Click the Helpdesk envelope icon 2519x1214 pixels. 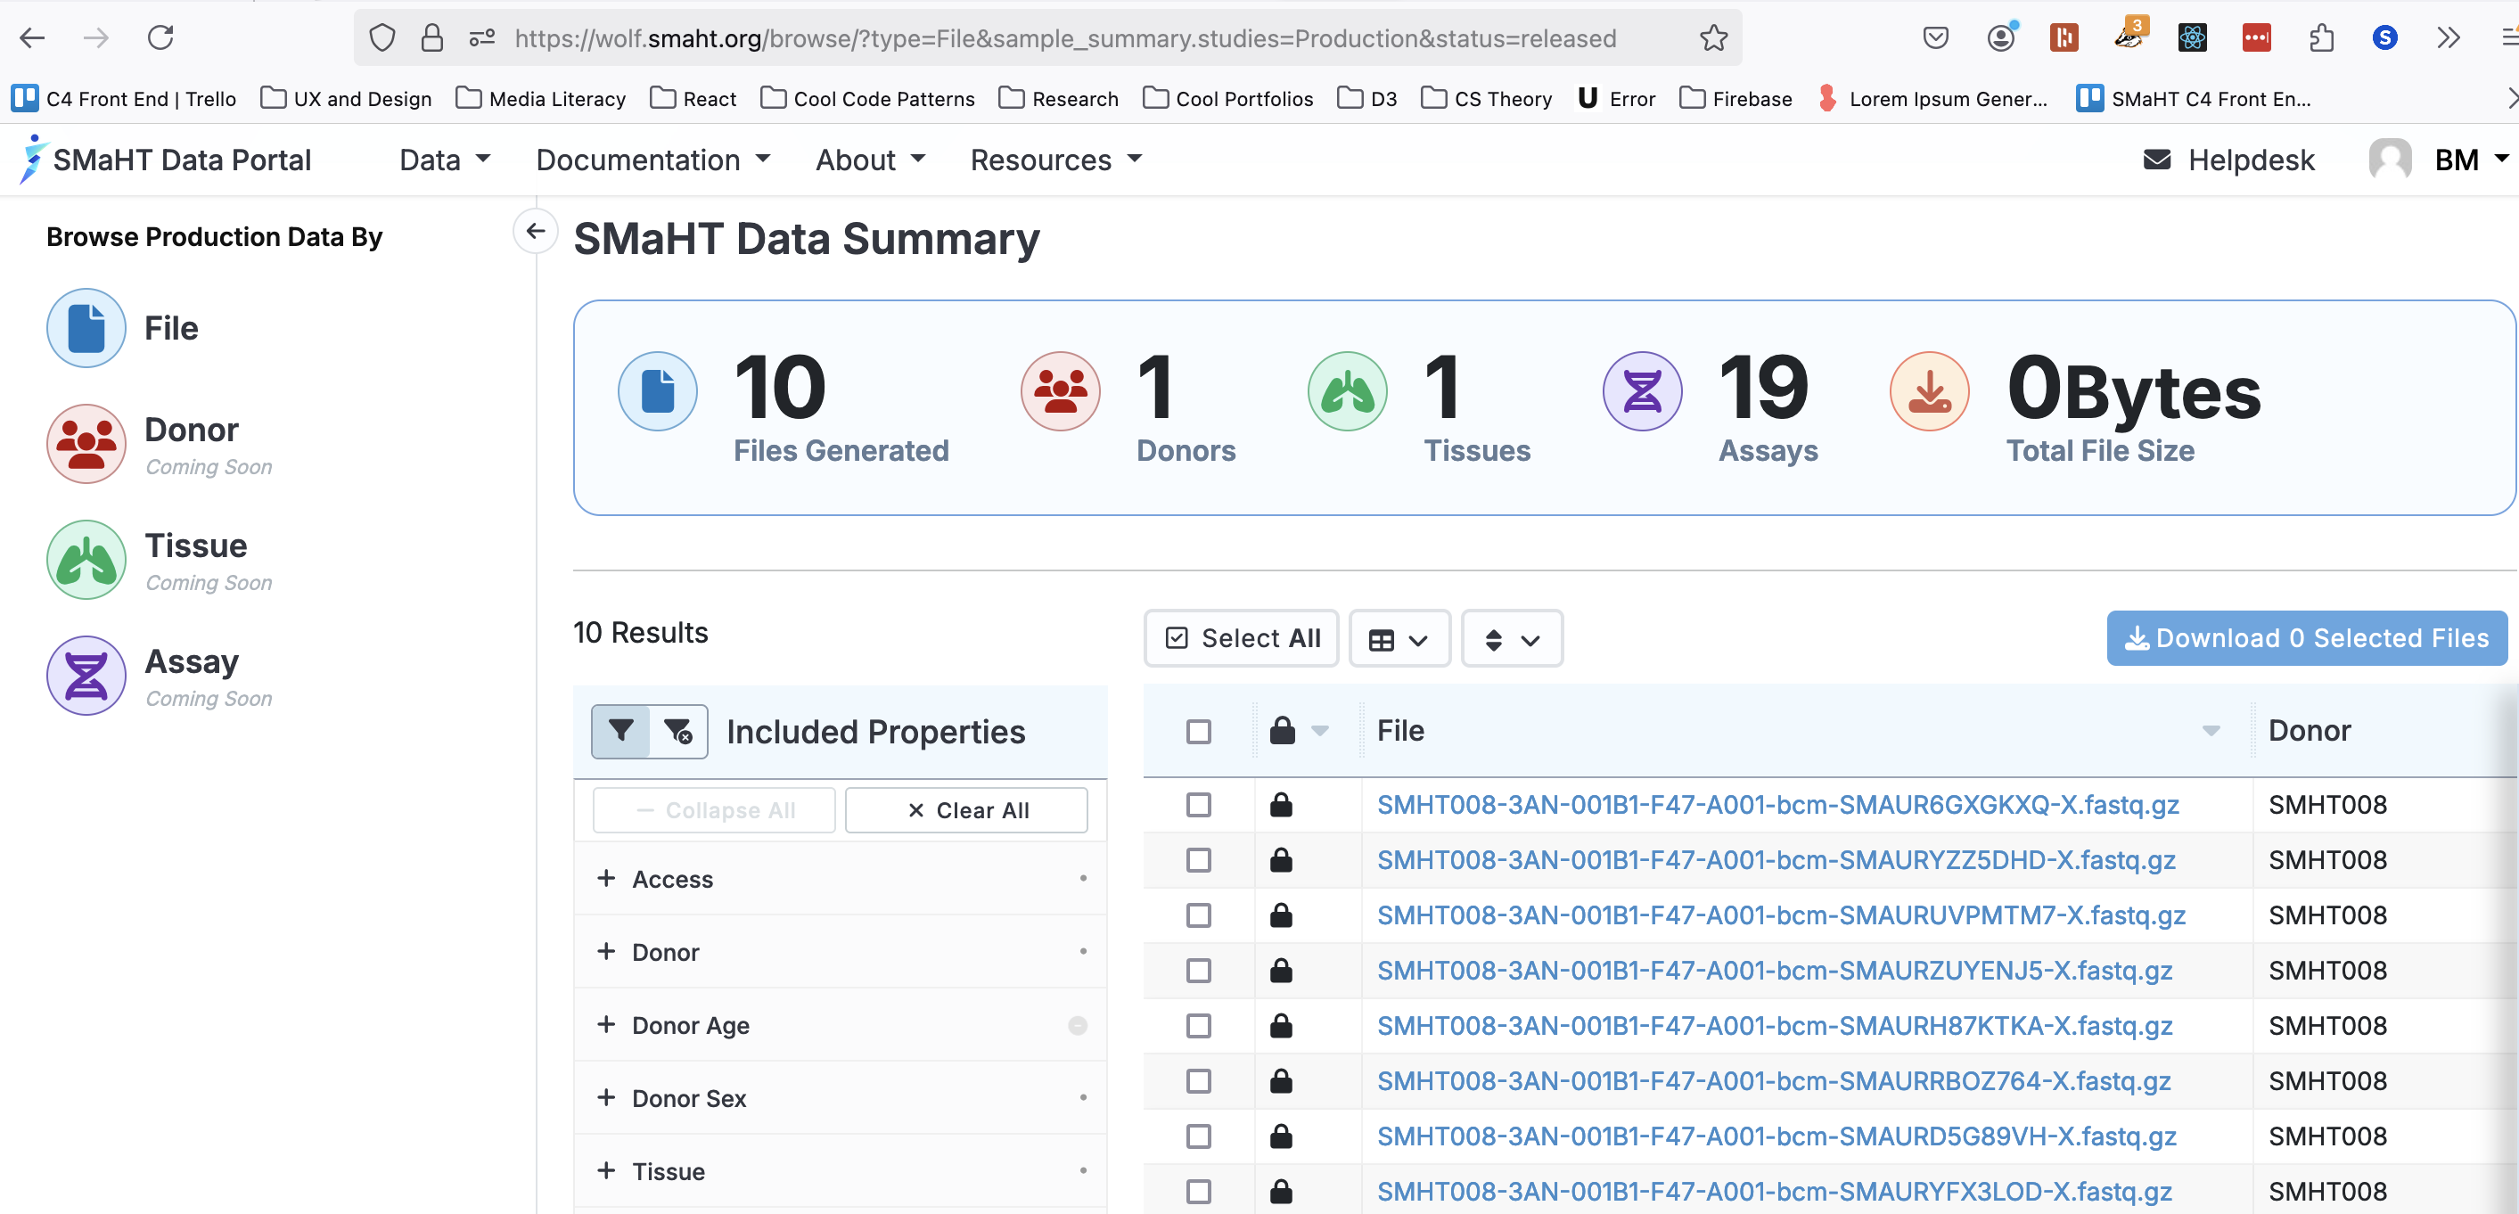pyautogui.click(x=2156, y=160)
